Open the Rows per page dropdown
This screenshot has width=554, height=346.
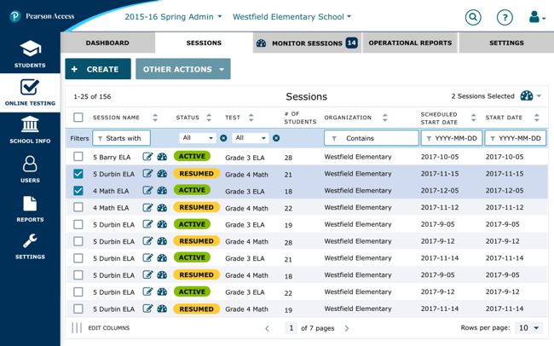tap(528, 327)
